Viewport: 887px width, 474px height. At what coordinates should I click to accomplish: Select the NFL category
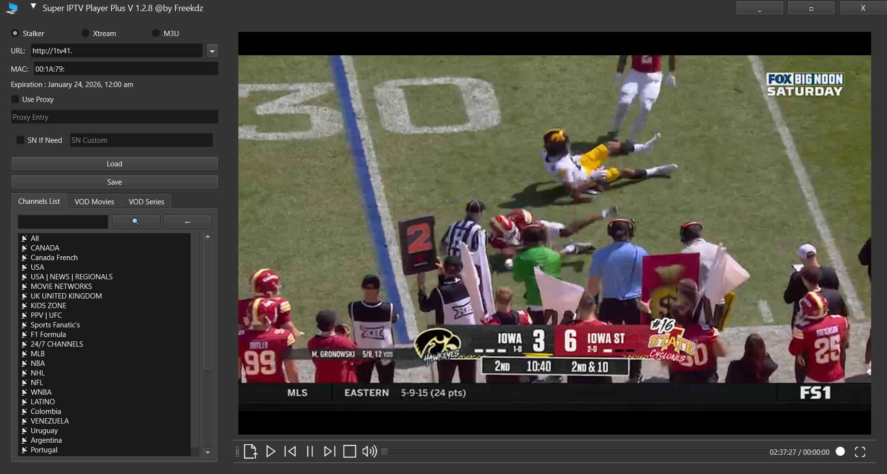(x=104, y=382)
